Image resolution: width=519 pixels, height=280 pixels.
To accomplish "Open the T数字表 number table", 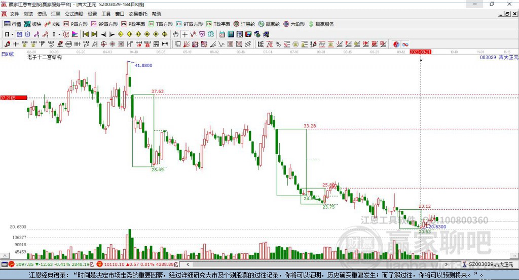I will (218, 24).
